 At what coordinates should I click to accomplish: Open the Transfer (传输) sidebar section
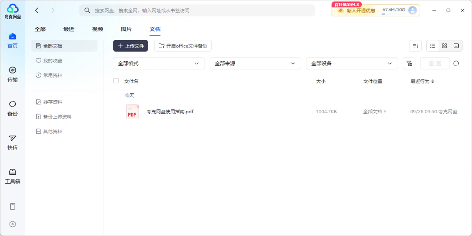coord(13,74)
